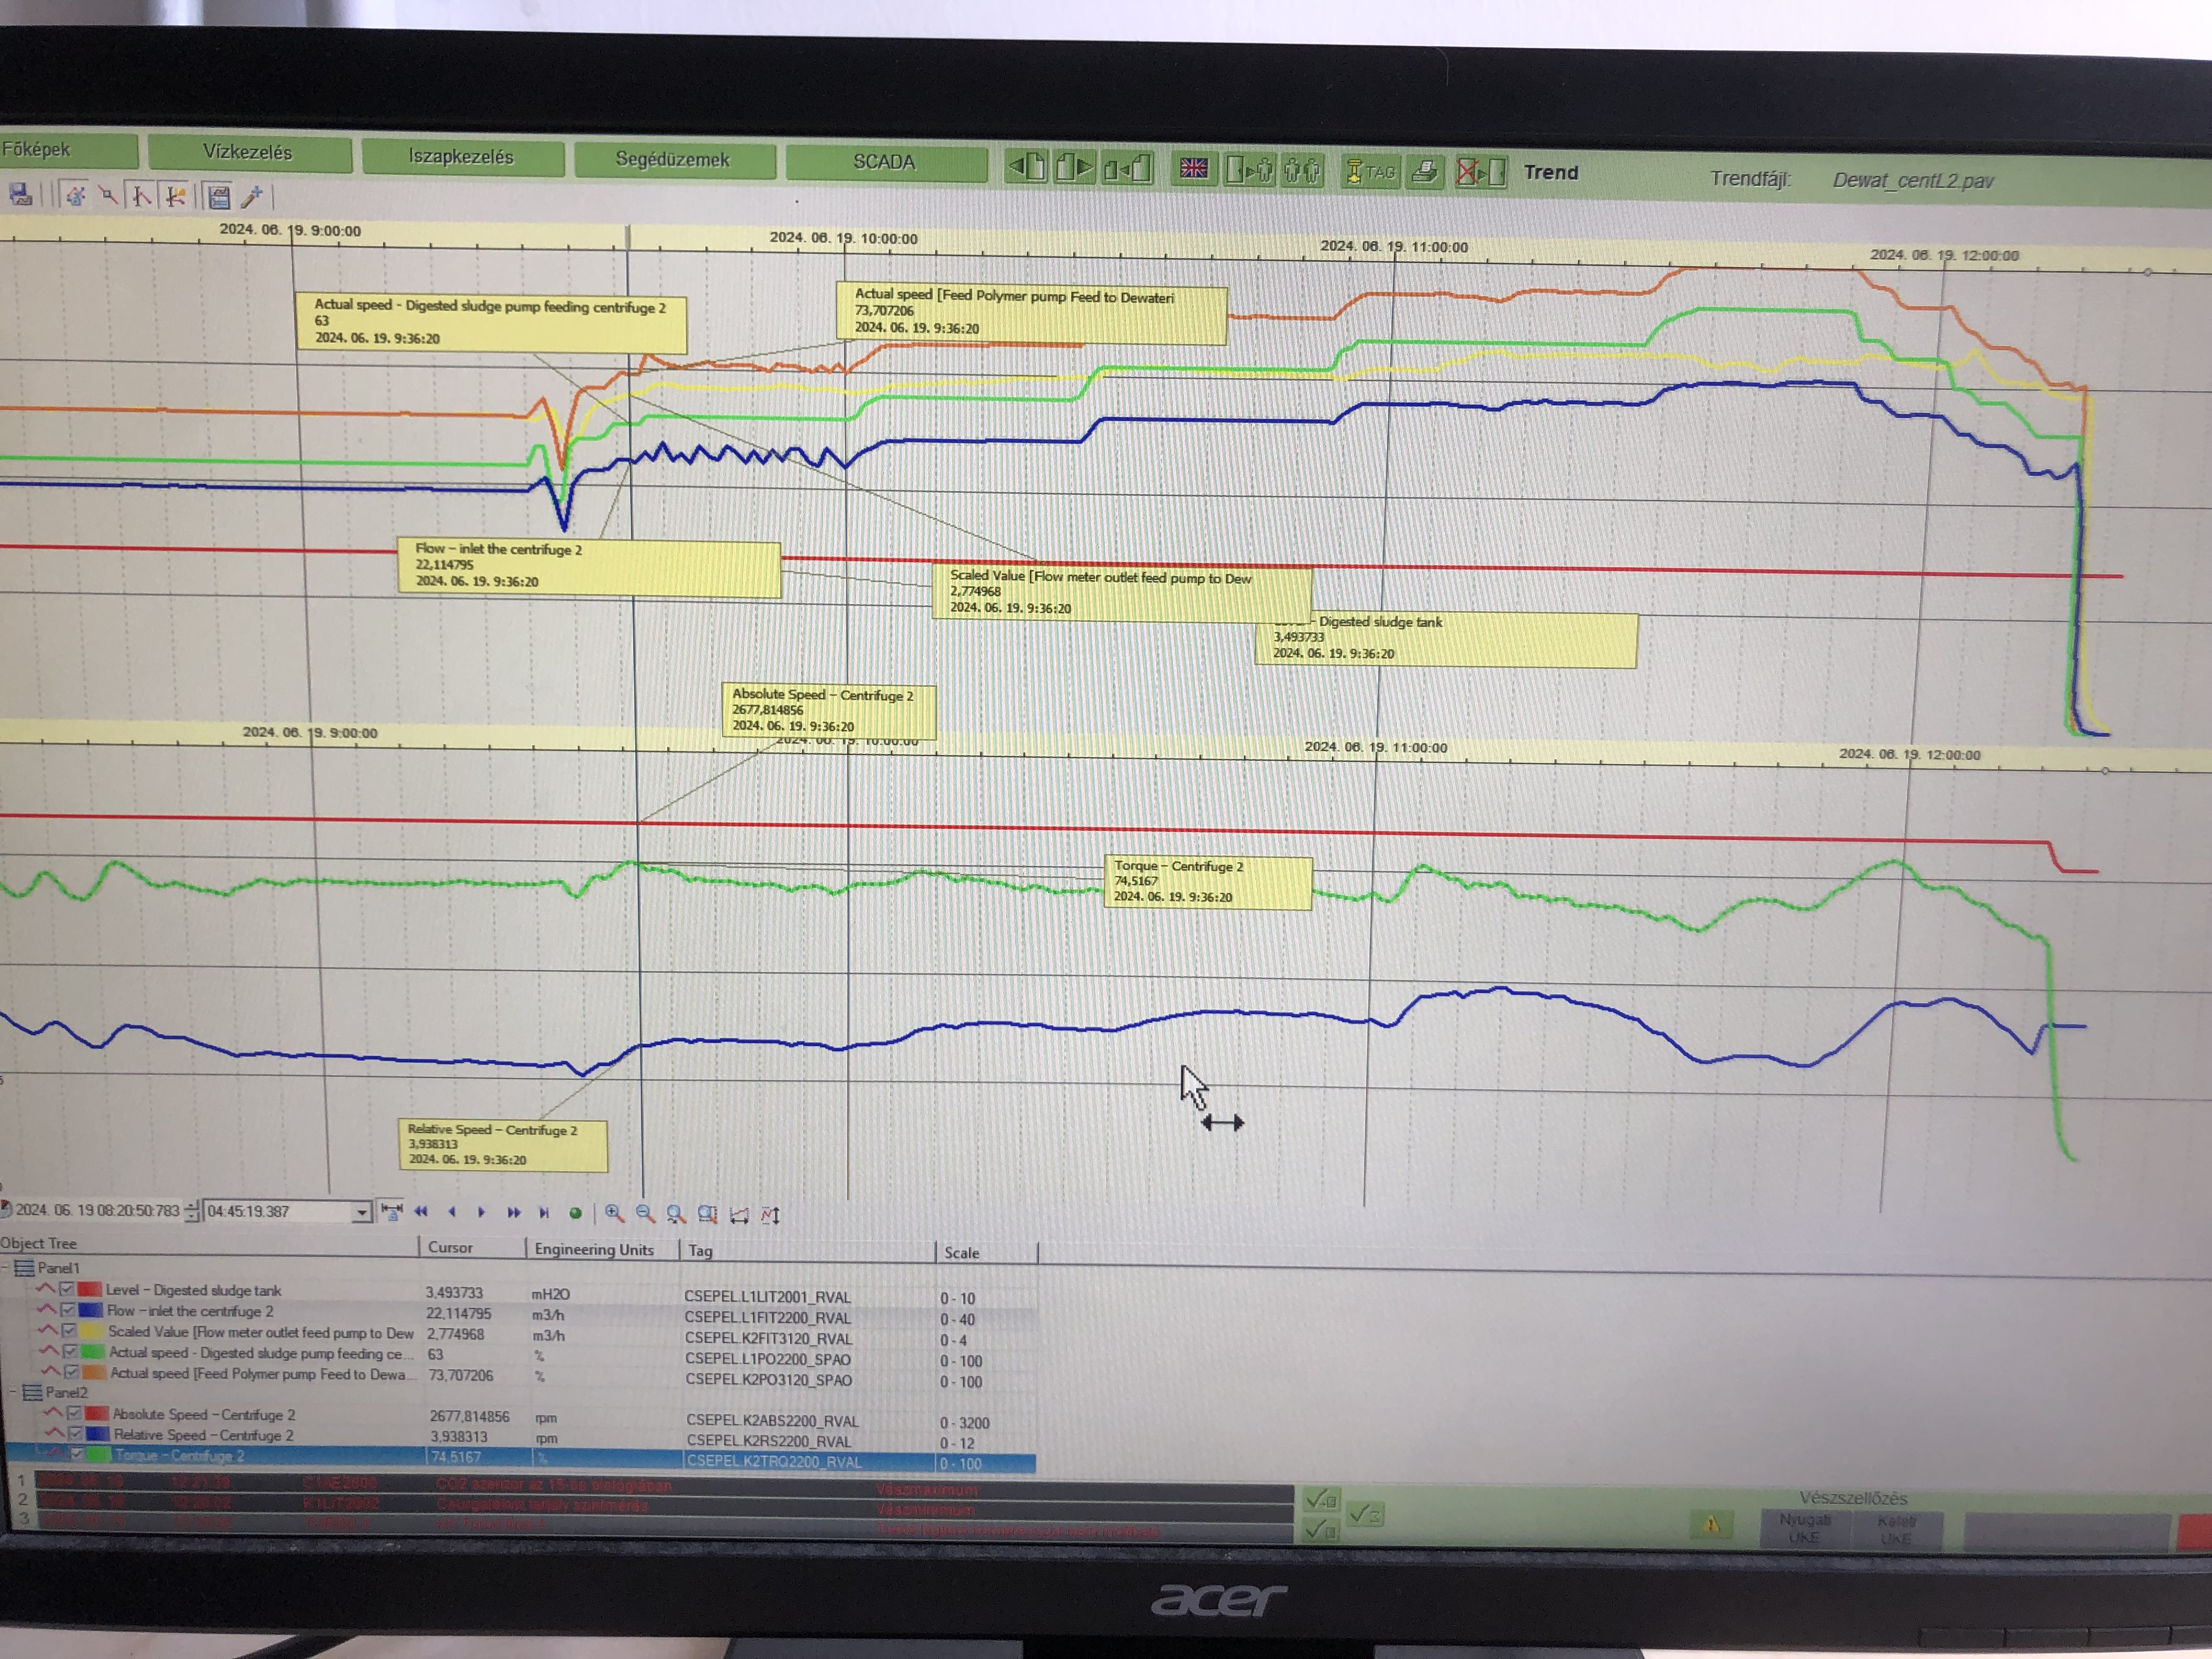Image resolution: width=2212 pixels, height=1659 pixels.
Task: Jump to latest data end arrow
Action: 544,1213
